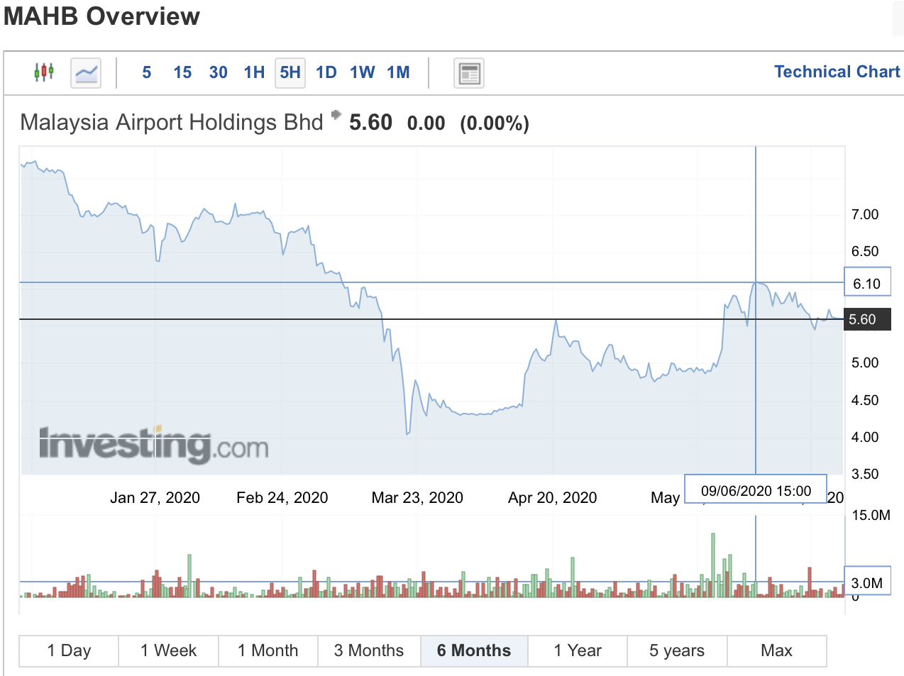Select the line chart display mode

coord(85,72)
